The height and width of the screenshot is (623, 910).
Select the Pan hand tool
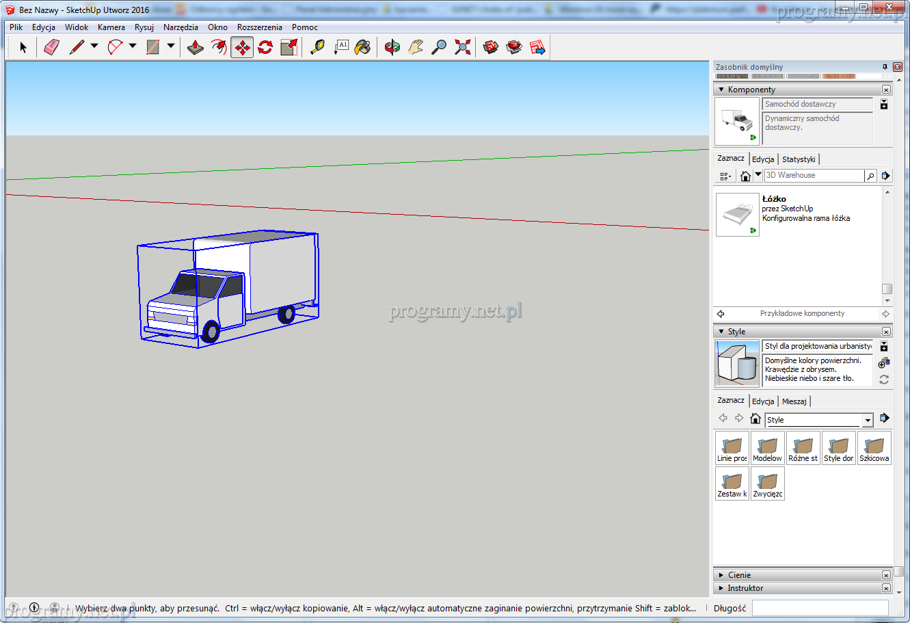pyautogui.click(x=416, y=47)
